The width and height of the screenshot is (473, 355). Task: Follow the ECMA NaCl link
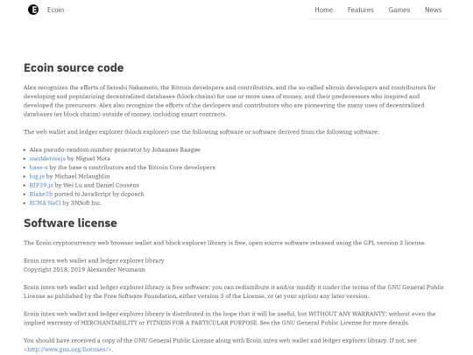click(x=45, y=202)
